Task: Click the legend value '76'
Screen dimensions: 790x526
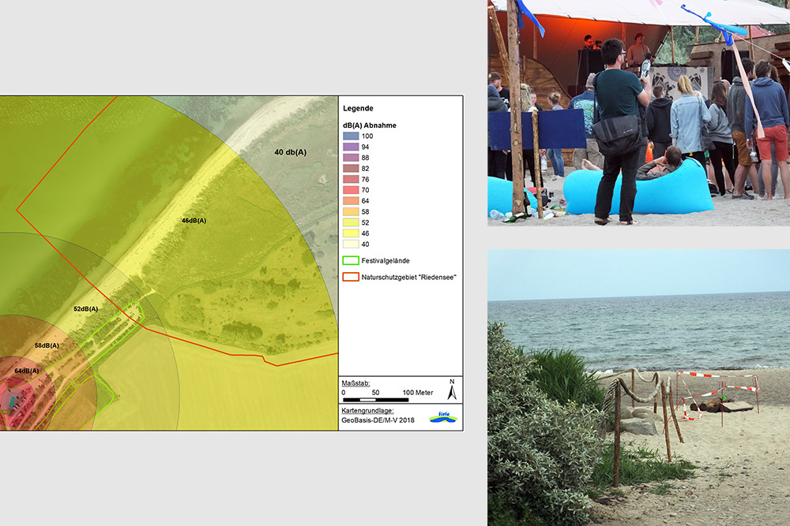Action: (365, 179)
